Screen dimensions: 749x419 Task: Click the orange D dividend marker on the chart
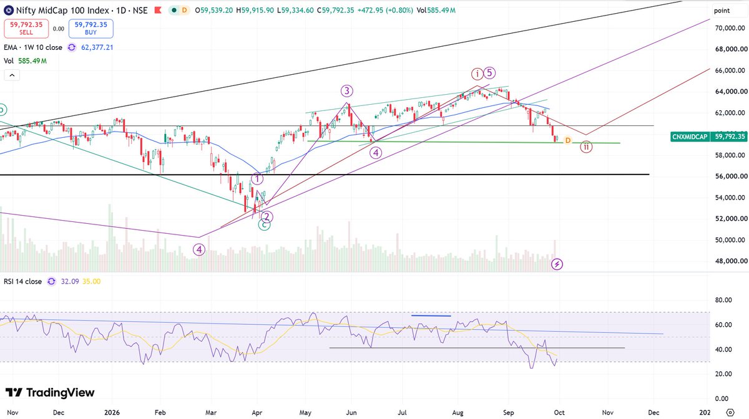tap(567, 140)
